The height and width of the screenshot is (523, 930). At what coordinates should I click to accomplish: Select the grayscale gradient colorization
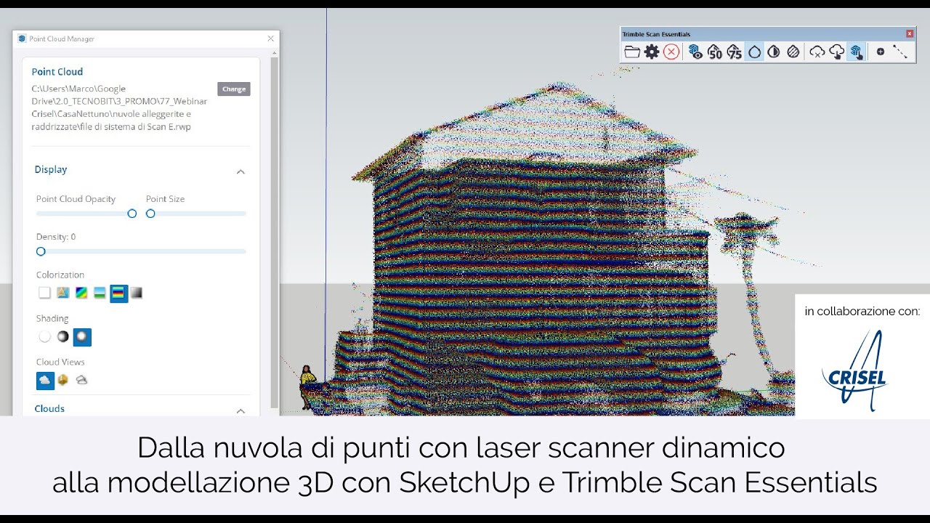pyautogui.click(x=137, y=293)
